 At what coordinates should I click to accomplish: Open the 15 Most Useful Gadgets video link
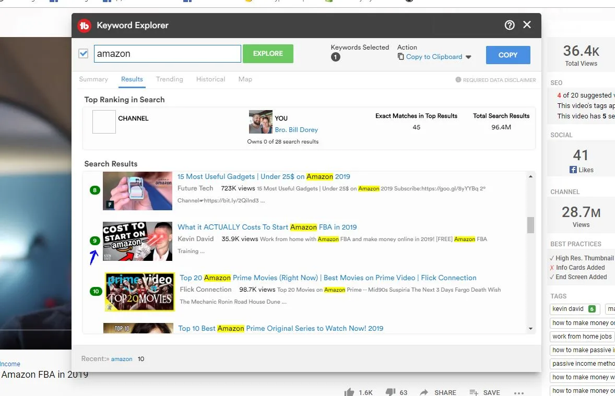(264, 177)
